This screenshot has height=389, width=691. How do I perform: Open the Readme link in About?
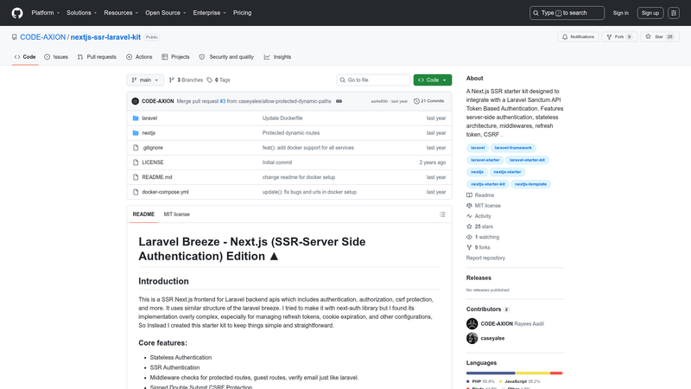[x=480, y=195]
